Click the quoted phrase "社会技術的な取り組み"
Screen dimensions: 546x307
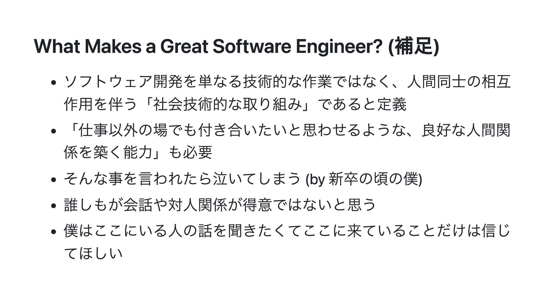(x=227, y=104)
